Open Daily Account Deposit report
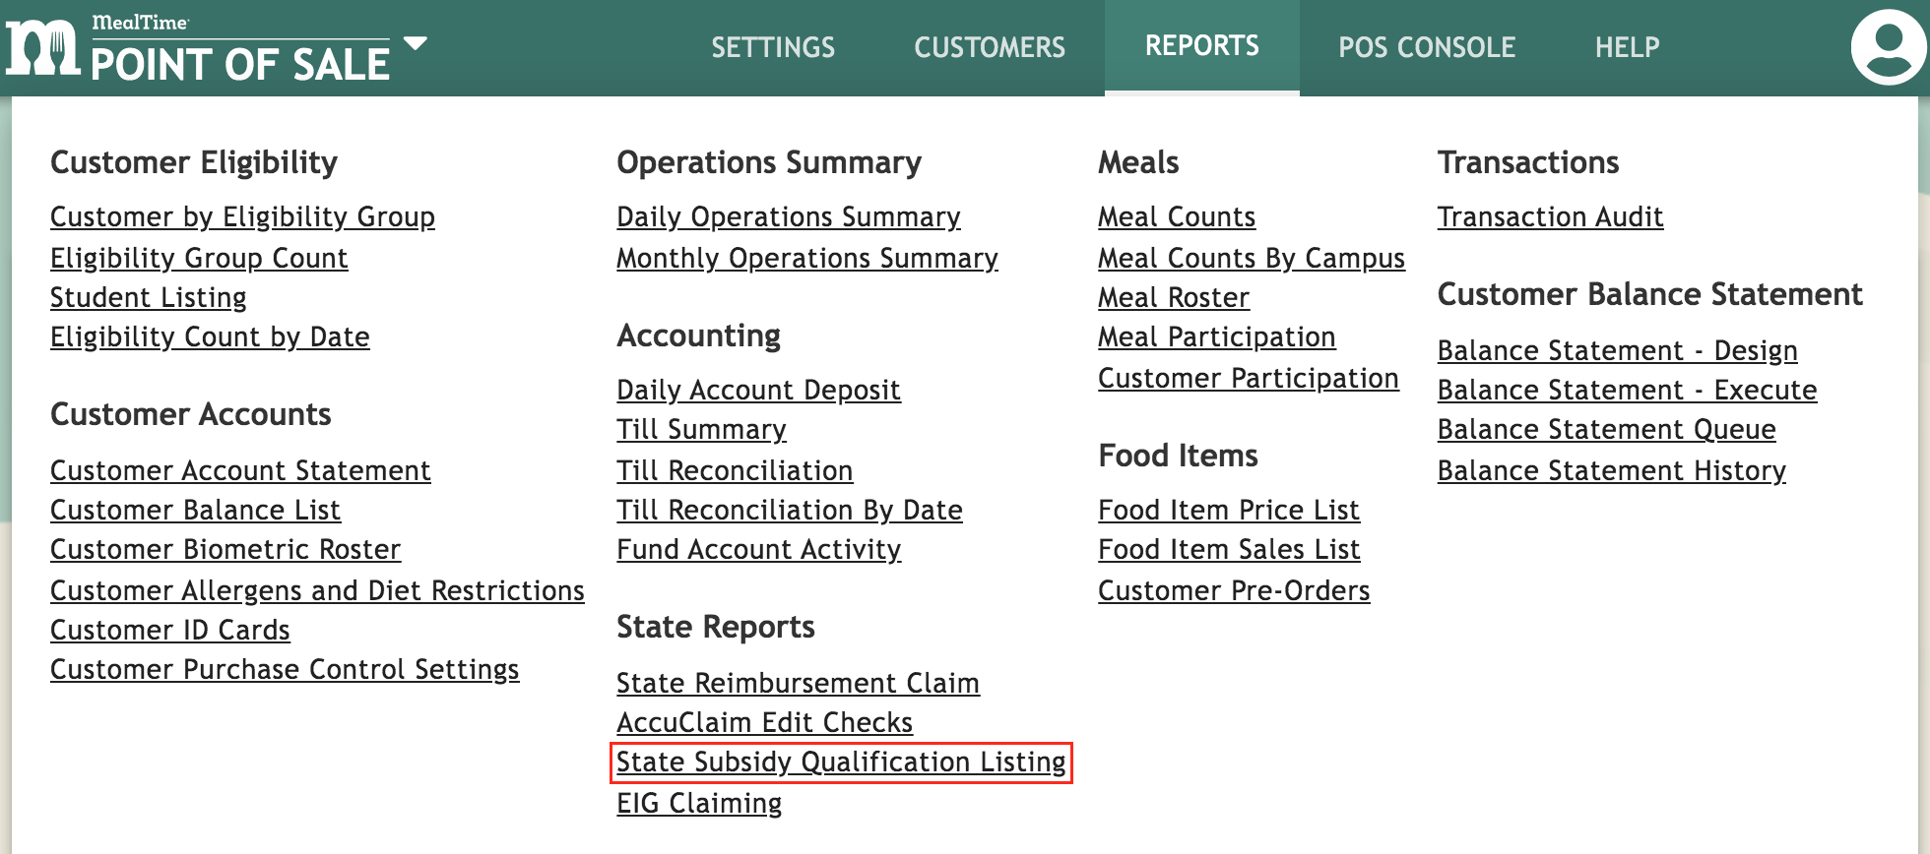This screenshot has width=1930, height=854. point(758,390)
